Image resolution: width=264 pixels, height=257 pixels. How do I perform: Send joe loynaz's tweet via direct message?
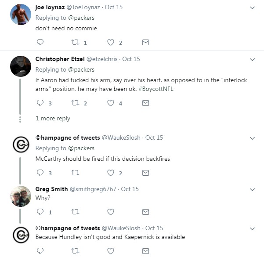click(x=146, y=43)
